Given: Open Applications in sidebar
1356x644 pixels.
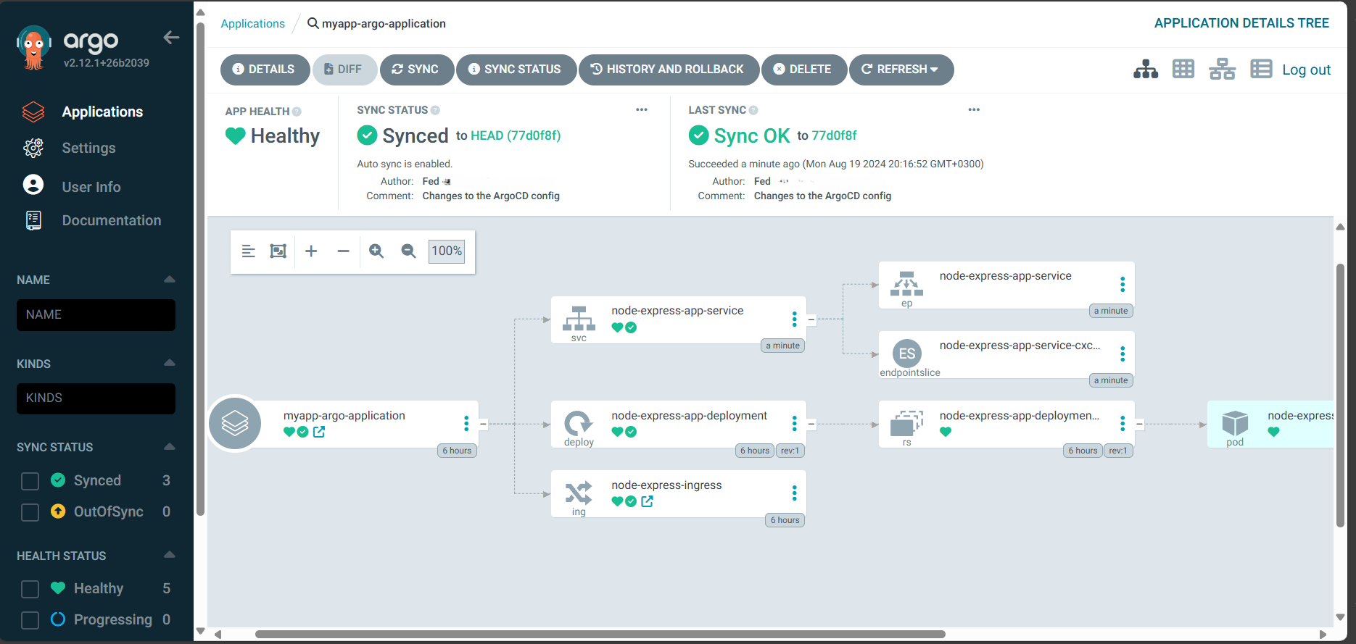Looking at the screenshot, I should pos(102,112).
